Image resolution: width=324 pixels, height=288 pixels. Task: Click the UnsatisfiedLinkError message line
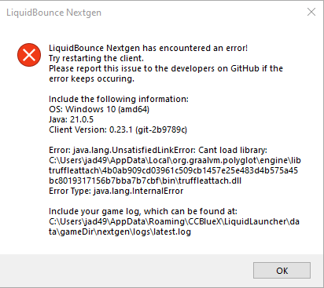[x=158, y=150]
